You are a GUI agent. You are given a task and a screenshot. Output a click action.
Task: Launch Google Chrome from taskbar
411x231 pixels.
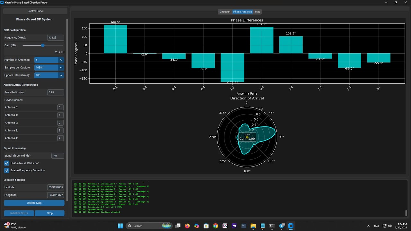pyautogui.click(x=215, y=226)
